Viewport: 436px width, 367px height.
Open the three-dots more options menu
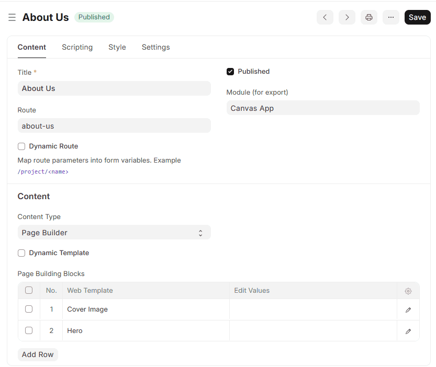[390, 17]
